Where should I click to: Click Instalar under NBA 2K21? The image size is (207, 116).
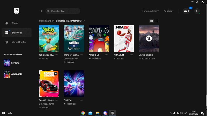(x=119, y=59)
